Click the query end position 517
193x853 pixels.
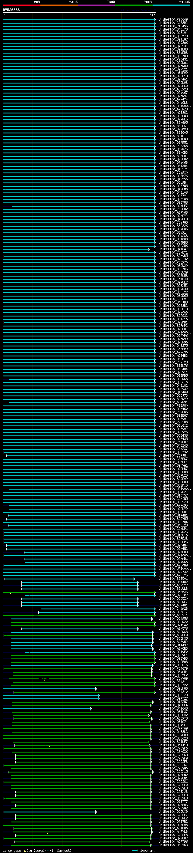[152, 15]
